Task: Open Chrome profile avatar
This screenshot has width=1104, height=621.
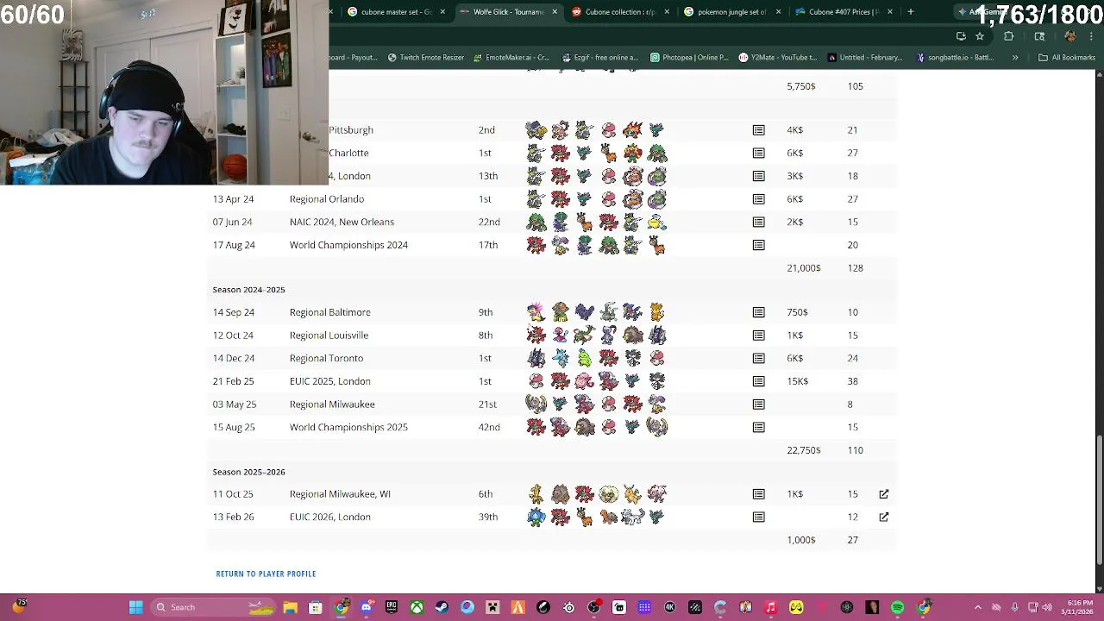Action: pyautogui.click(x=1070, y=36)
